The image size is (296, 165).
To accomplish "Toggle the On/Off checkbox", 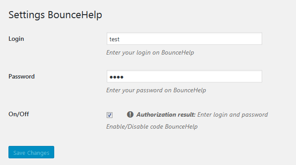I will (109, 115).
